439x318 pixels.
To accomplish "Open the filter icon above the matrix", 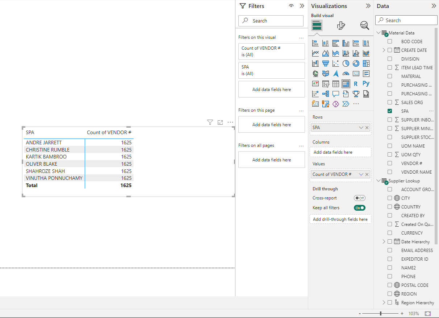I will point(210,123).
